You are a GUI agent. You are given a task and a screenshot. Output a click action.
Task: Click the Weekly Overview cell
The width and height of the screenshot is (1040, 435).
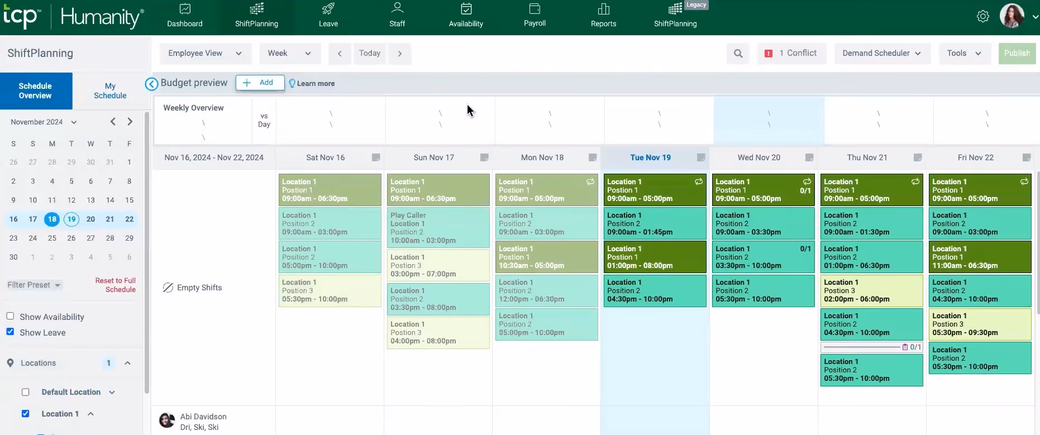click(203, 121)
